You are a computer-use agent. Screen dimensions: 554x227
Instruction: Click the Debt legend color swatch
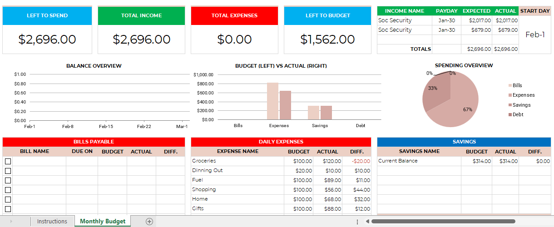[x=509, y=114]
